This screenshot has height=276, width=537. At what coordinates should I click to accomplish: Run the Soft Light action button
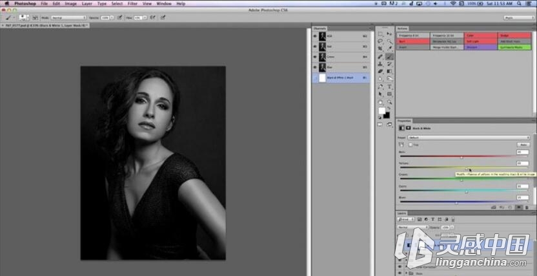point(481,41)
